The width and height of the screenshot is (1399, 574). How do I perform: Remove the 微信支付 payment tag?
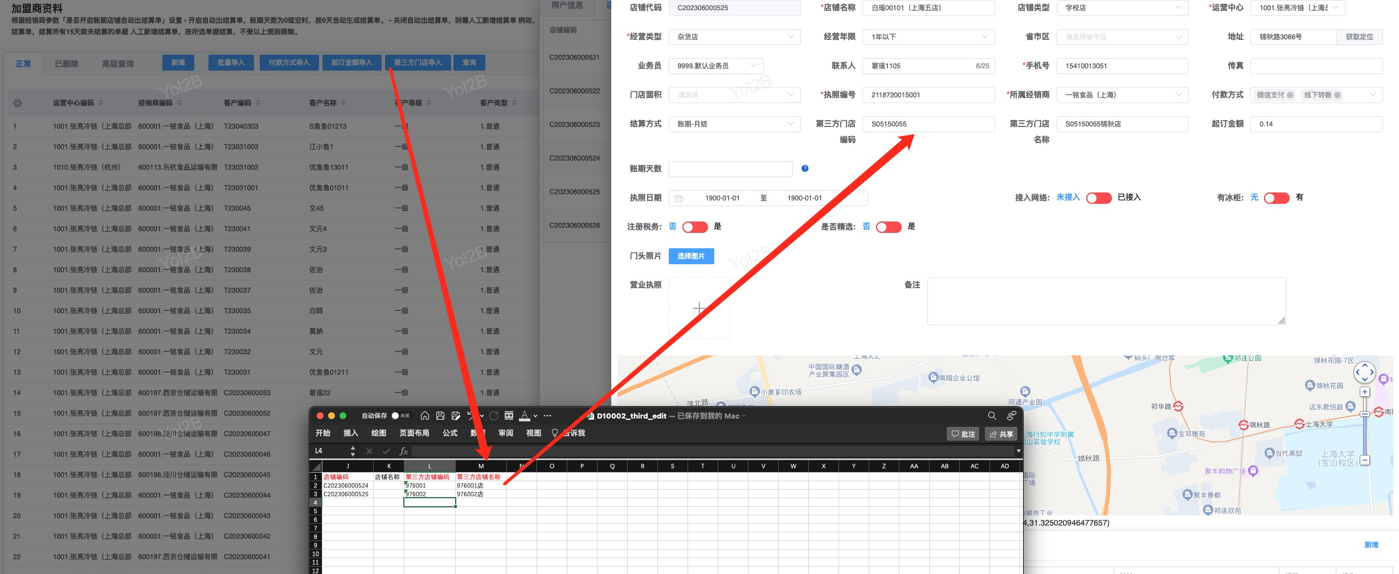pyautogui.click(x=1290, y=95)
